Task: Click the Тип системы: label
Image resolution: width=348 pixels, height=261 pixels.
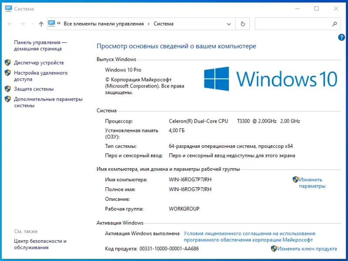Action: click(x=121, y=146)
